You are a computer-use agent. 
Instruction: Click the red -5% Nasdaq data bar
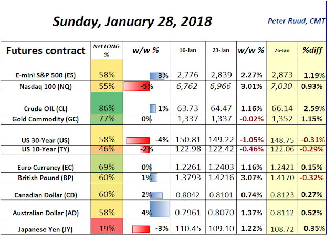point(138,85)
